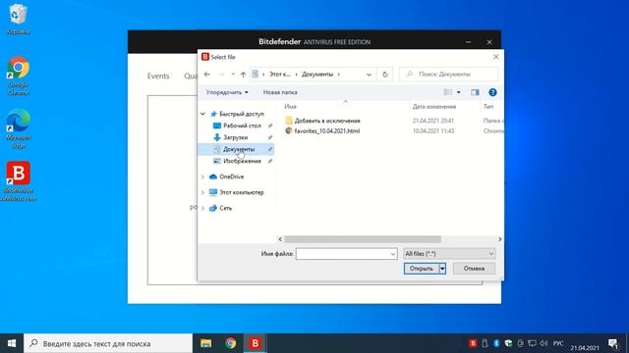The width and height of the screenshot is (629, 353).
Task: Open the volume tray icon
Action: (x=543, y=343)
